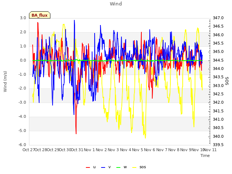Click the Wind chart title
Image resolution: width=232 pixels, height=174 pixels.
(116, 4)
